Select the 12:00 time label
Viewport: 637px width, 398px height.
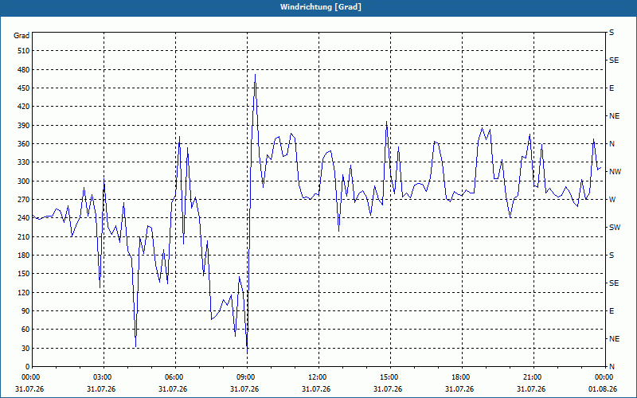[x=316, y=377]
